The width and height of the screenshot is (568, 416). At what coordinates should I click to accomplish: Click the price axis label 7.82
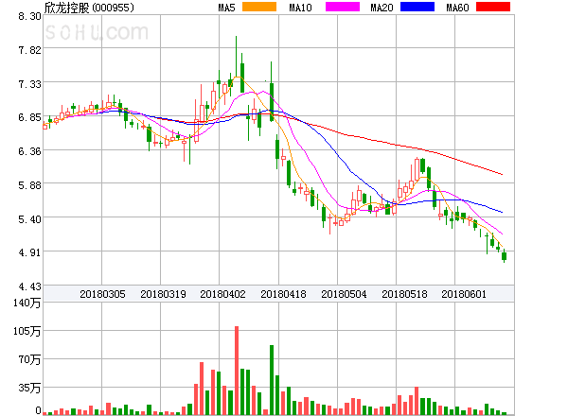pos(29,50)
